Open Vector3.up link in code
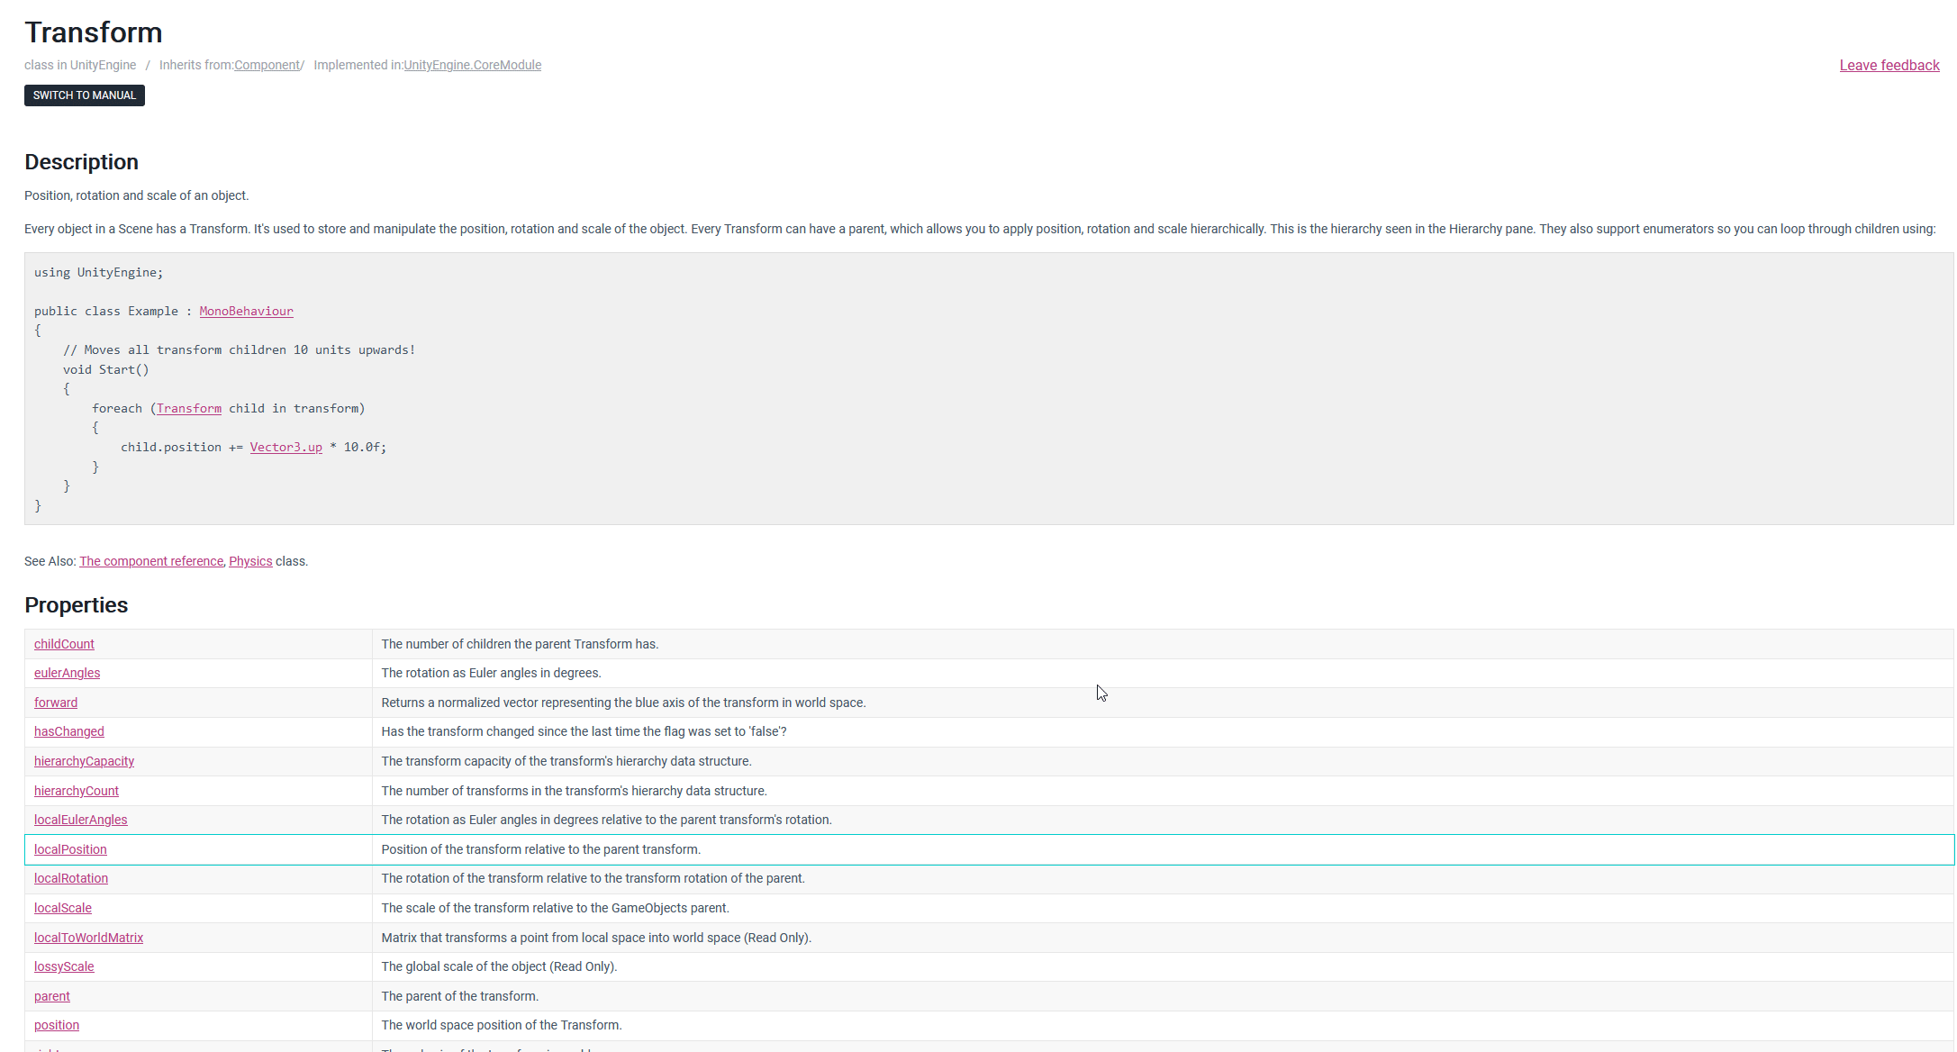The width and height of the screenshot is (1957, 1052). [x=285, y=447]
